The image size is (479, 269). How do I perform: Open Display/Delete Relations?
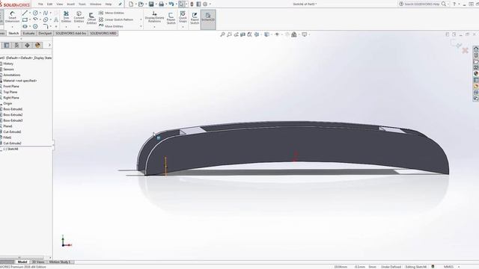(x=154, y=17)
